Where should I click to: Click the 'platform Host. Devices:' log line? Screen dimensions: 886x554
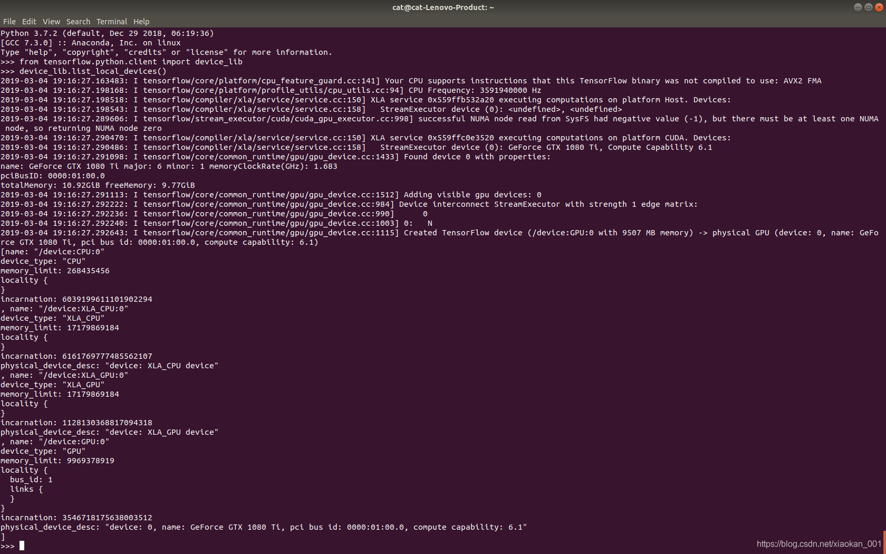(x=365, y=100)
